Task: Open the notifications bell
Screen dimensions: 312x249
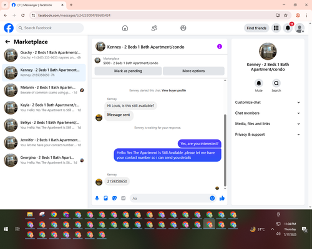Action: (x=288, y=28)
